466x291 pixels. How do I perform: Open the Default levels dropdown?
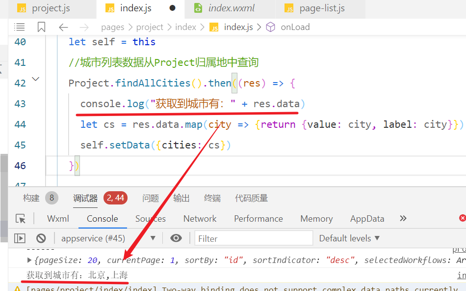pyautogui.click(x=349, y=238)
